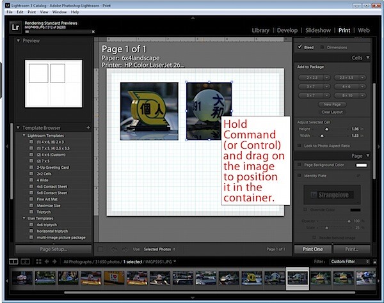
Task: Toggle the Bleed checkbox
Action: (300, 47)
